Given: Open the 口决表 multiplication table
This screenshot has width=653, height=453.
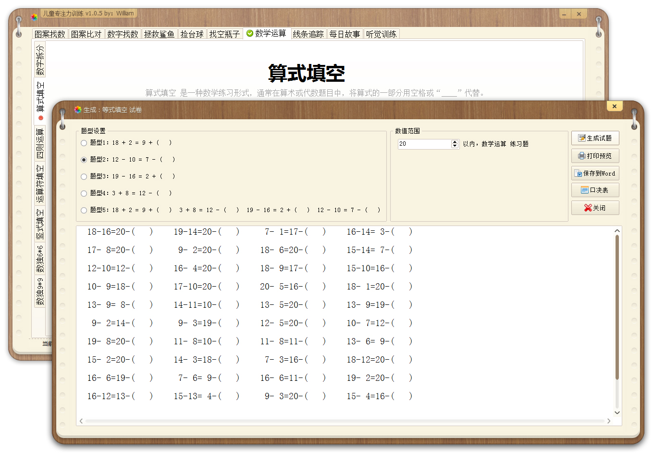Looking at the screenshot, I should 595,190.
